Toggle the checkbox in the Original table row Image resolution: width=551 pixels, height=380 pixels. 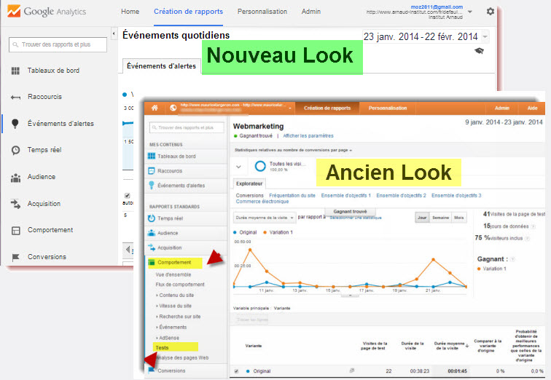coord(236,371)
